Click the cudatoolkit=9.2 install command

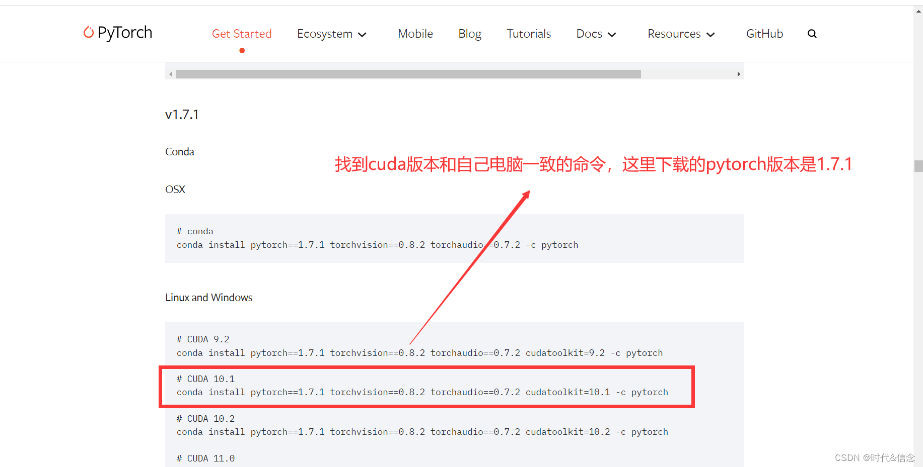419,353
